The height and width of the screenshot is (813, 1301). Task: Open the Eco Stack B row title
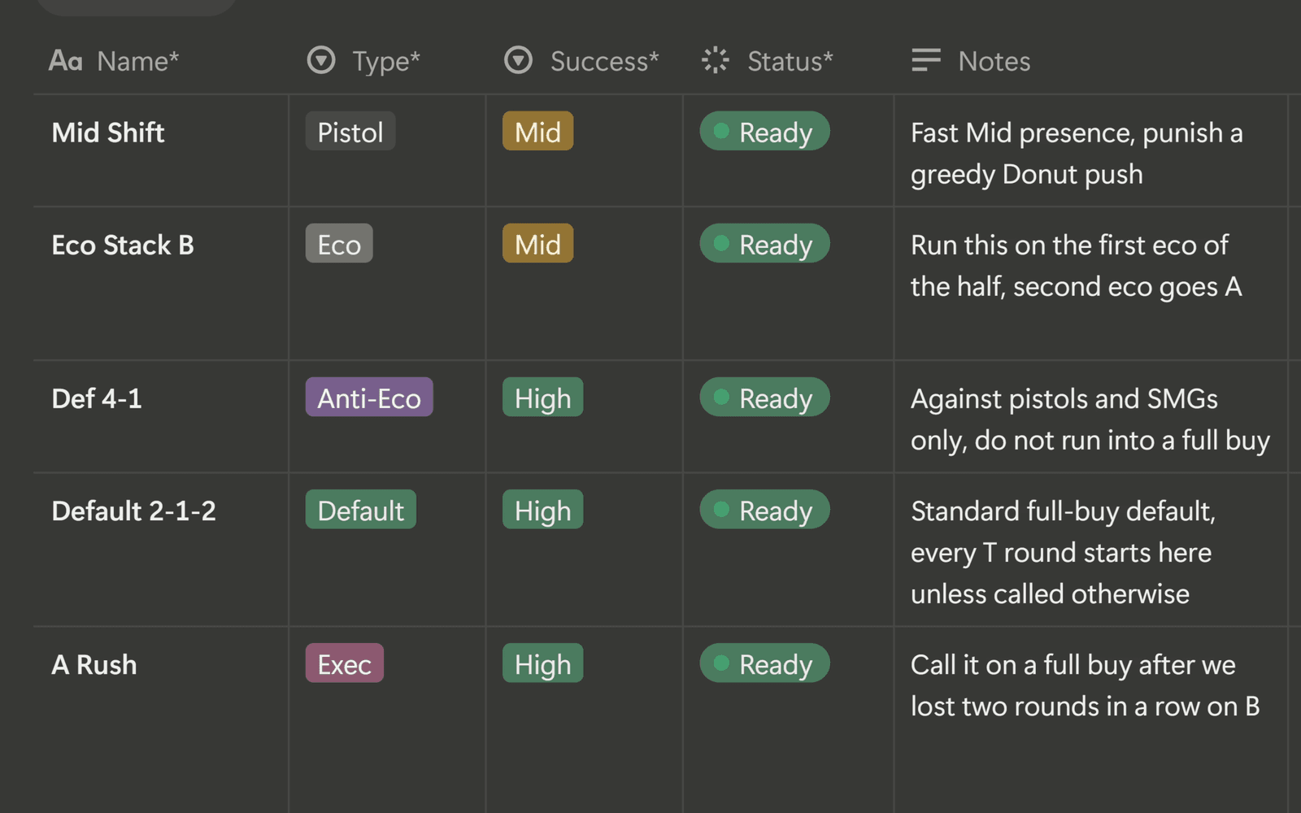pos(123,245)
